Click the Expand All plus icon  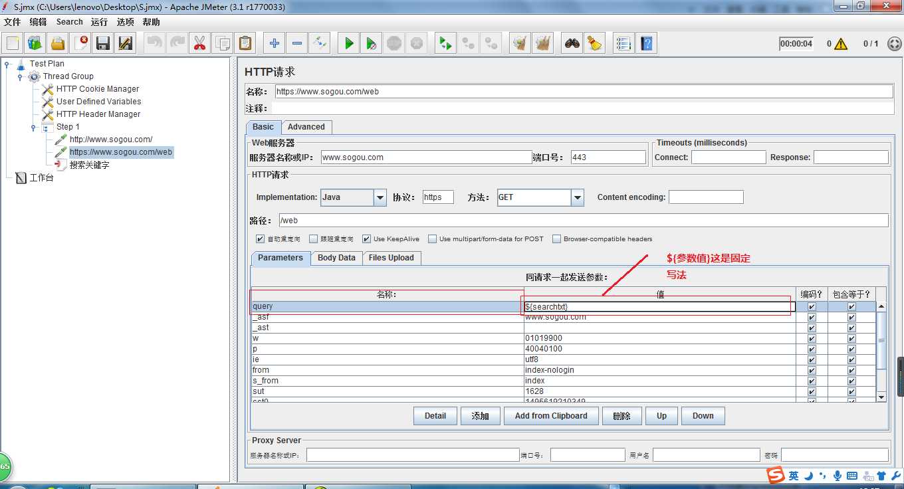(x=275, y=43)
